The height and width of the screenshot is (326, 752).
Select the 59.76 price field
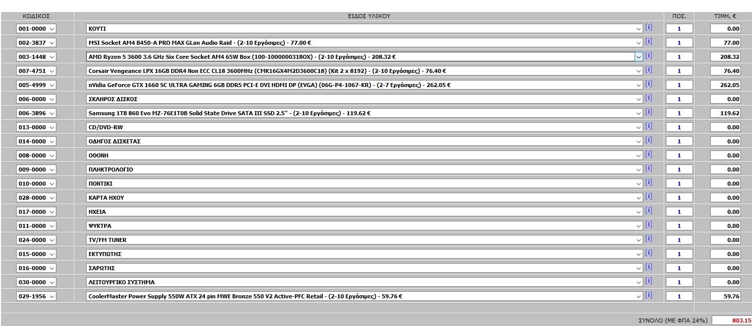(x=725, y=296)
